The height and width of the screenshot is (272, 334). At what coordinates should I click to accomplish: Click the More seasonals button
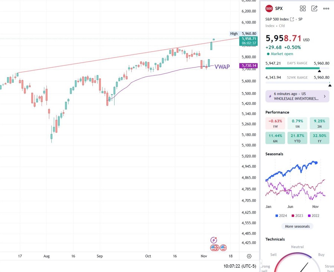coord(297,226)
